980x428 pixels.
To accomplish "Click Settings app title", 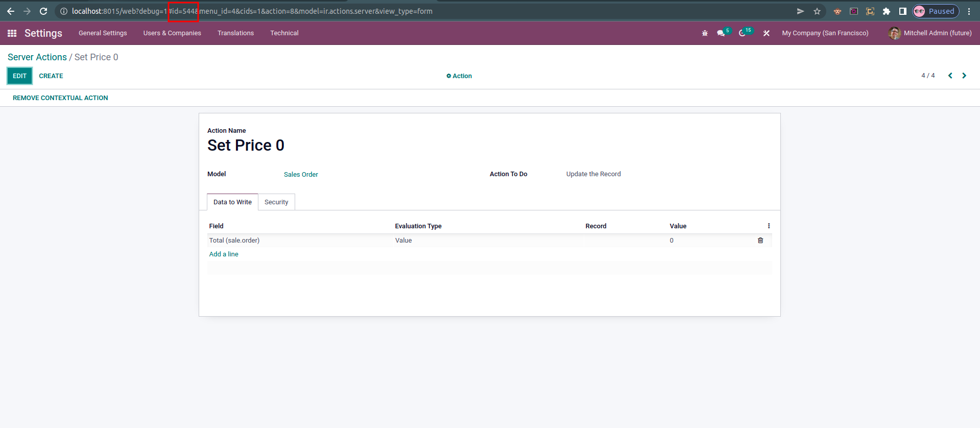I will (43, 33).
